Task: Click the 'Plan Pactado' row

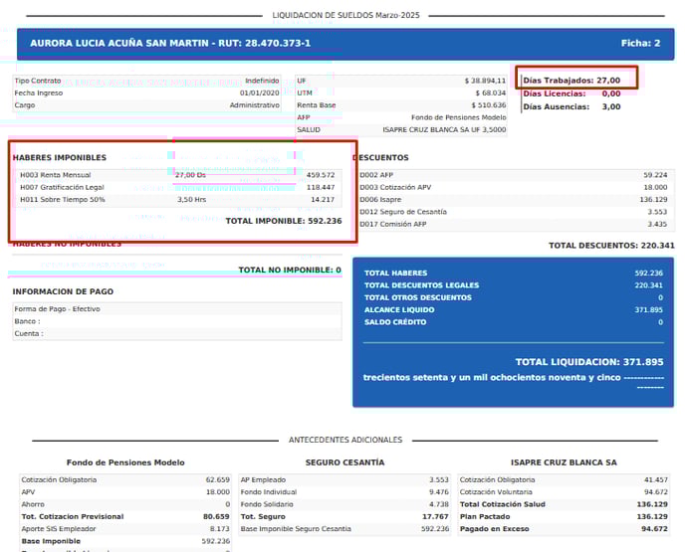Action: point(564,516)
